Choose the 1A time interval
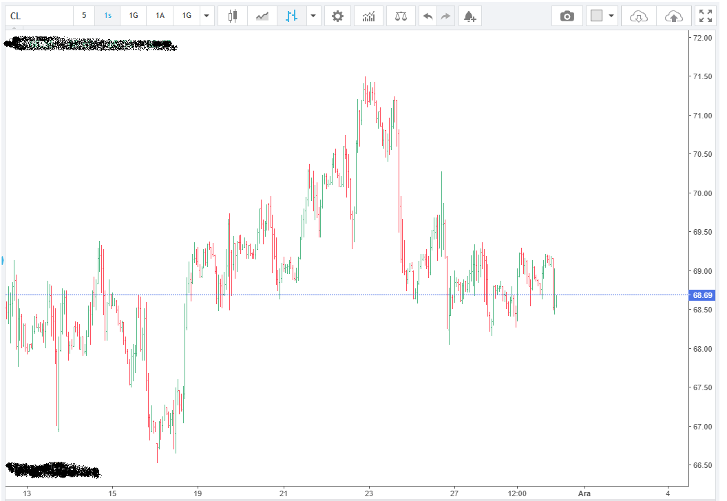 tap(160, 15)
